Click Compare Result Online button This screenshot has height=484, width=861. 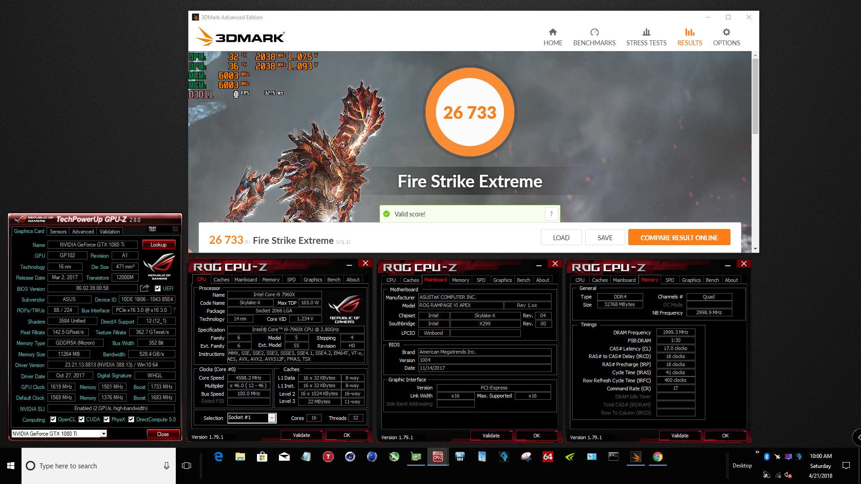tap(679, 238)
